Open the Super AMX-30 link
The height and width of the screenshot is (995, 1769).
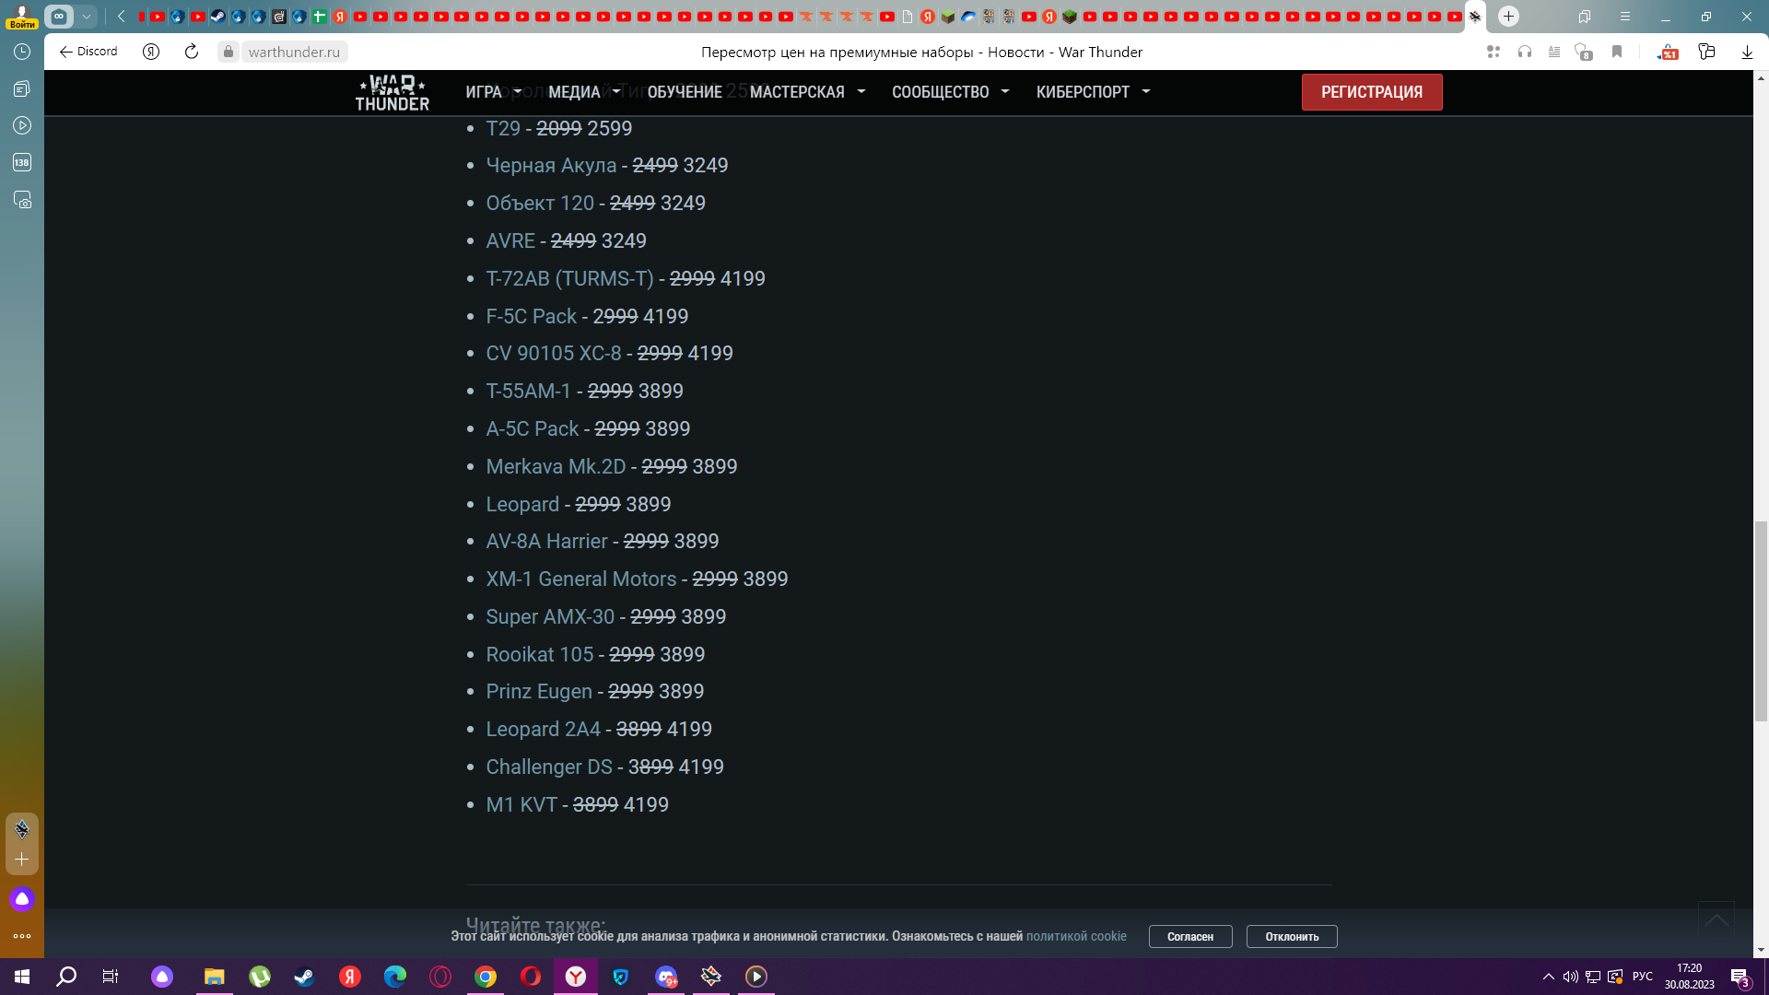pos(550,617)
